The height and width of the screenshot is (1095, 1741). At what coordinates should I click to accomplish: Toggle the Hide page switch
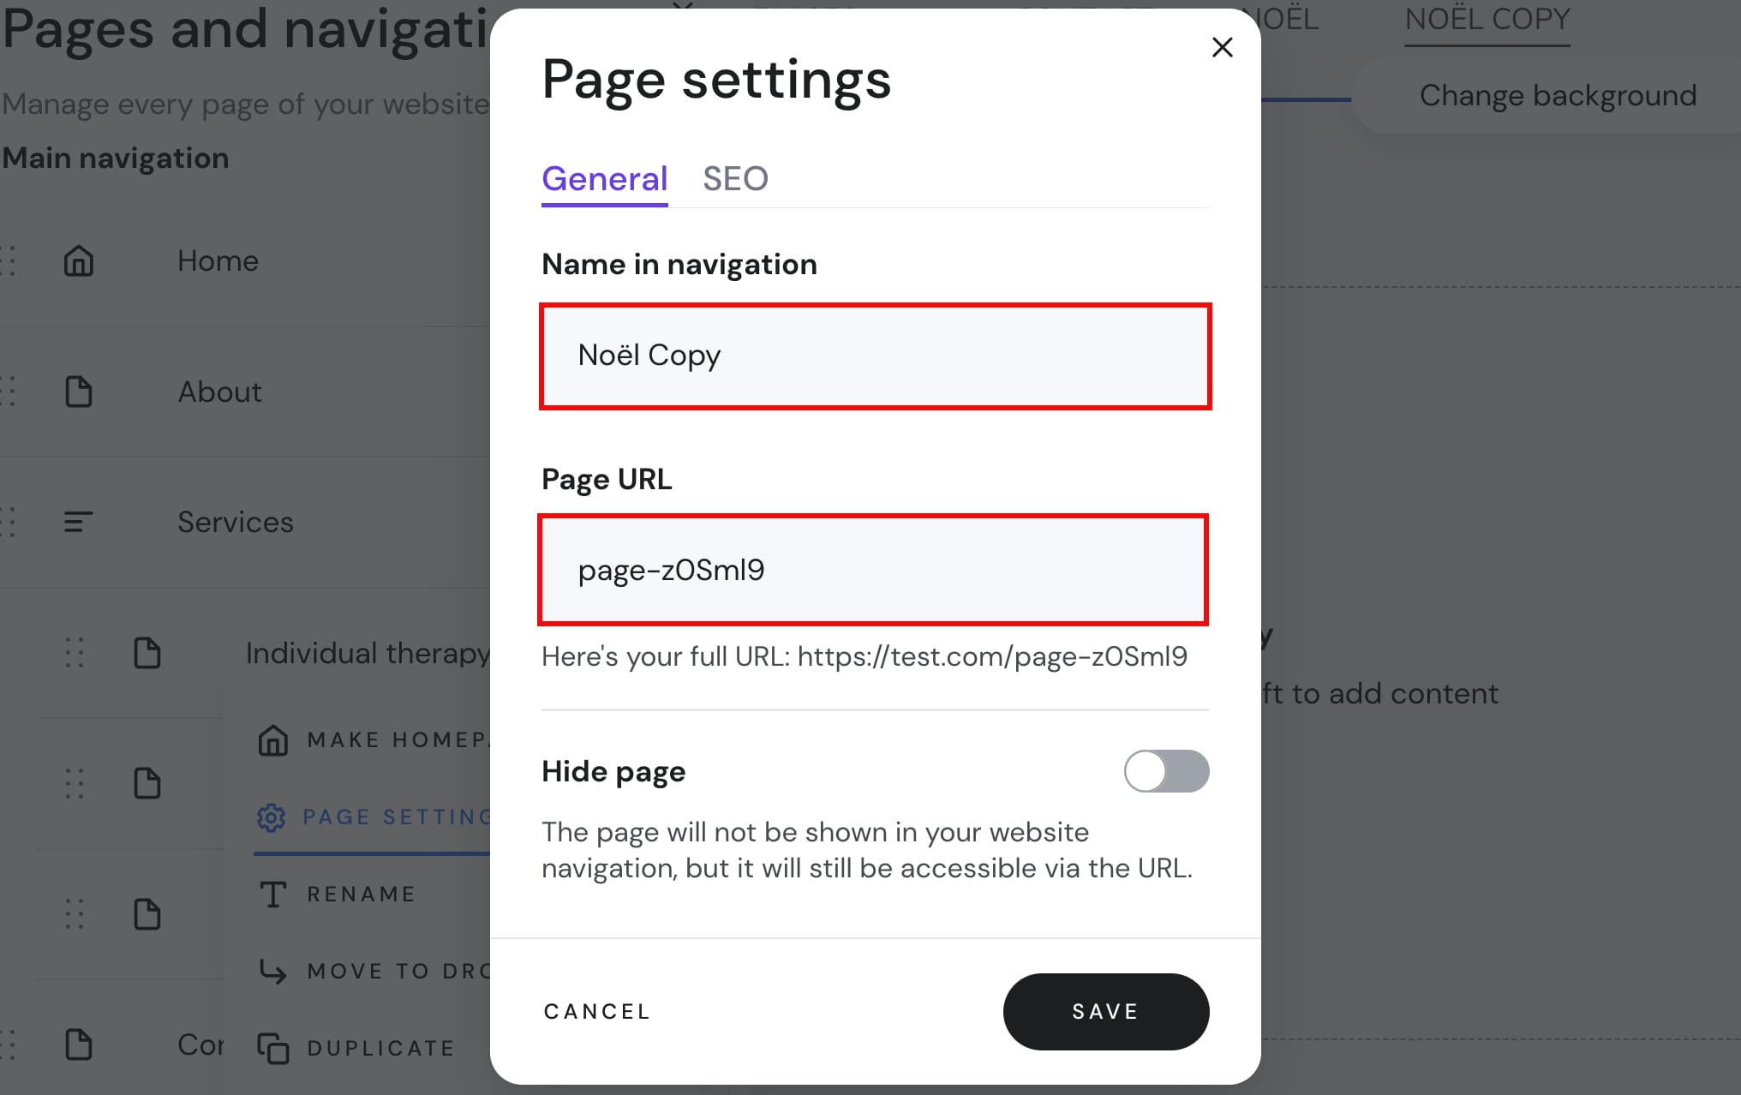click(x=1165, y=771)
